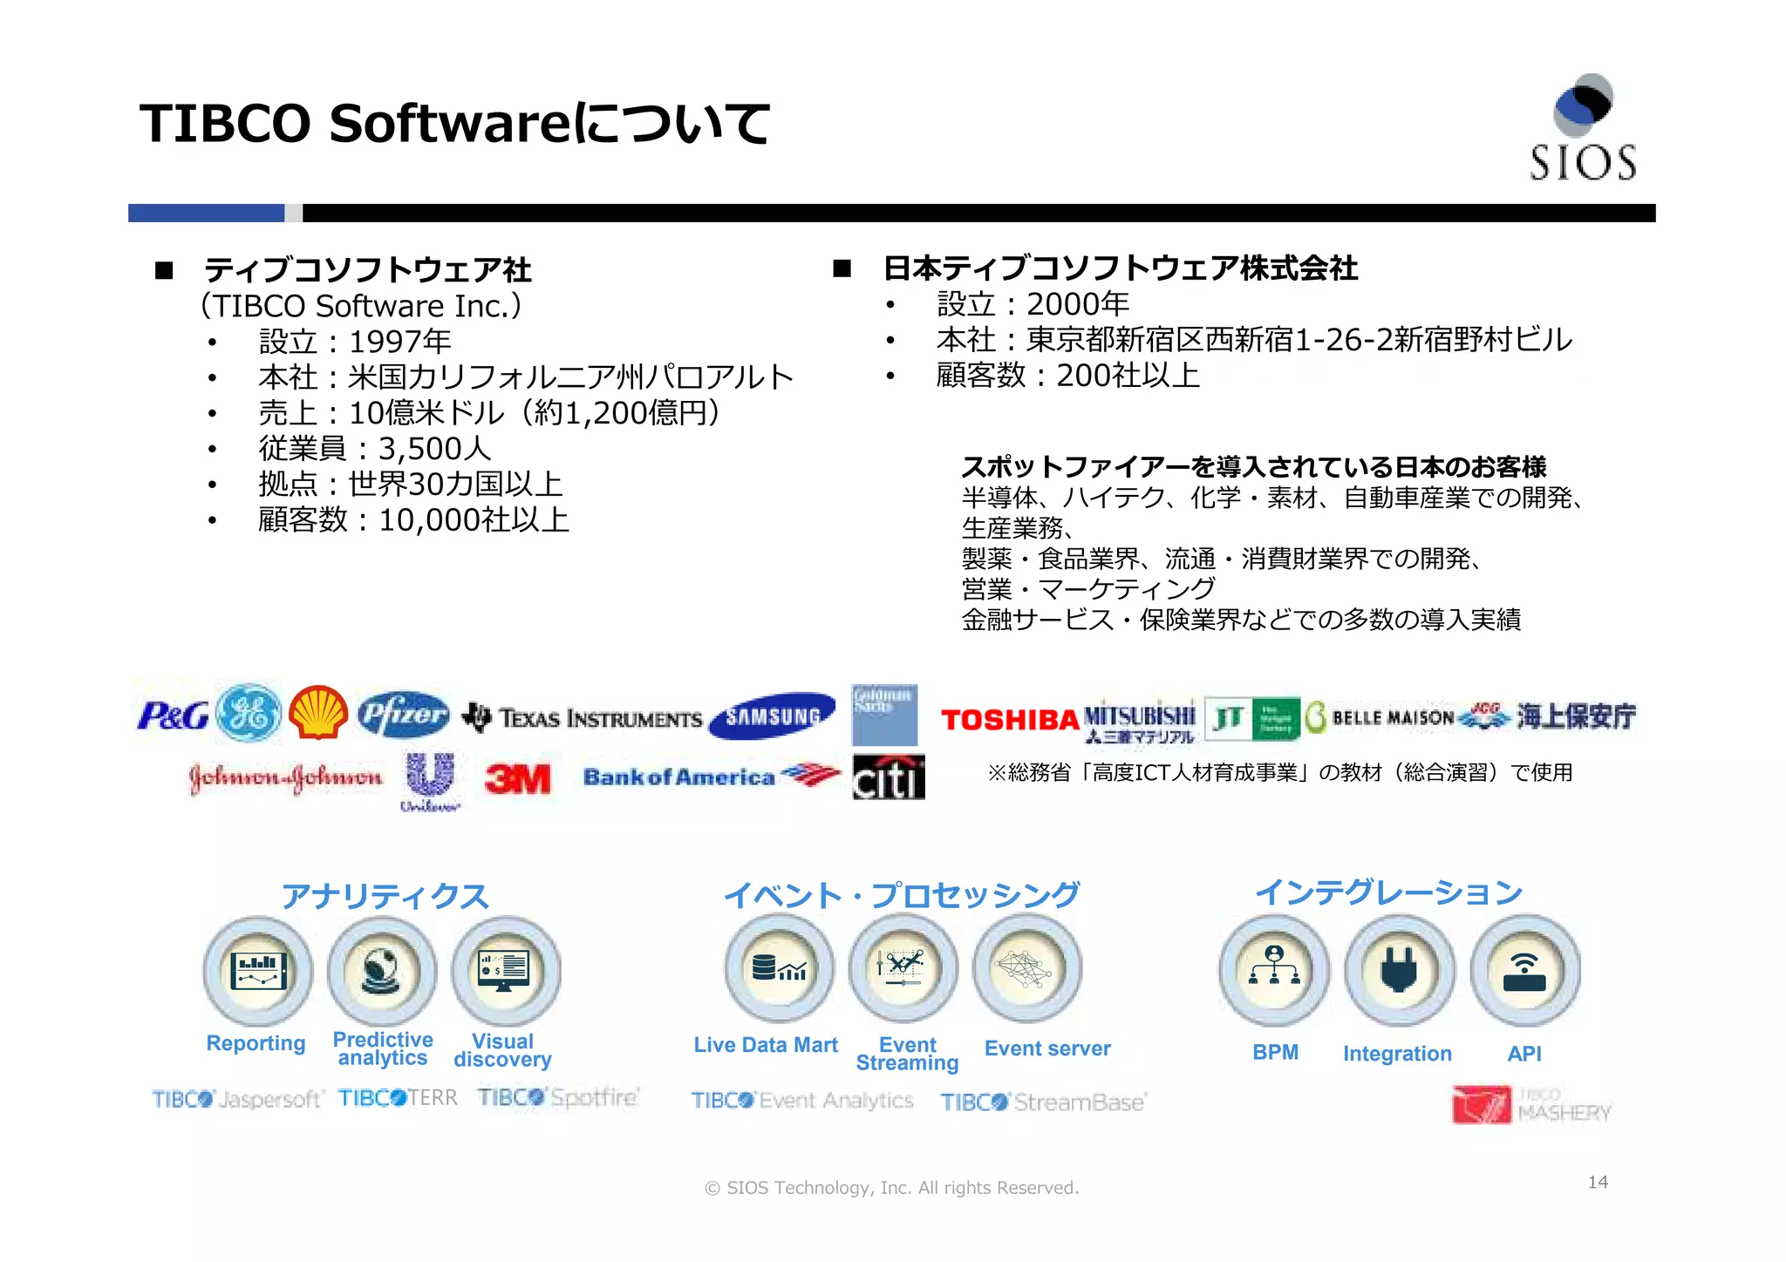Click the Goldman Sachs logo
The image size is (1786, 1262).
tap(884, 715)
